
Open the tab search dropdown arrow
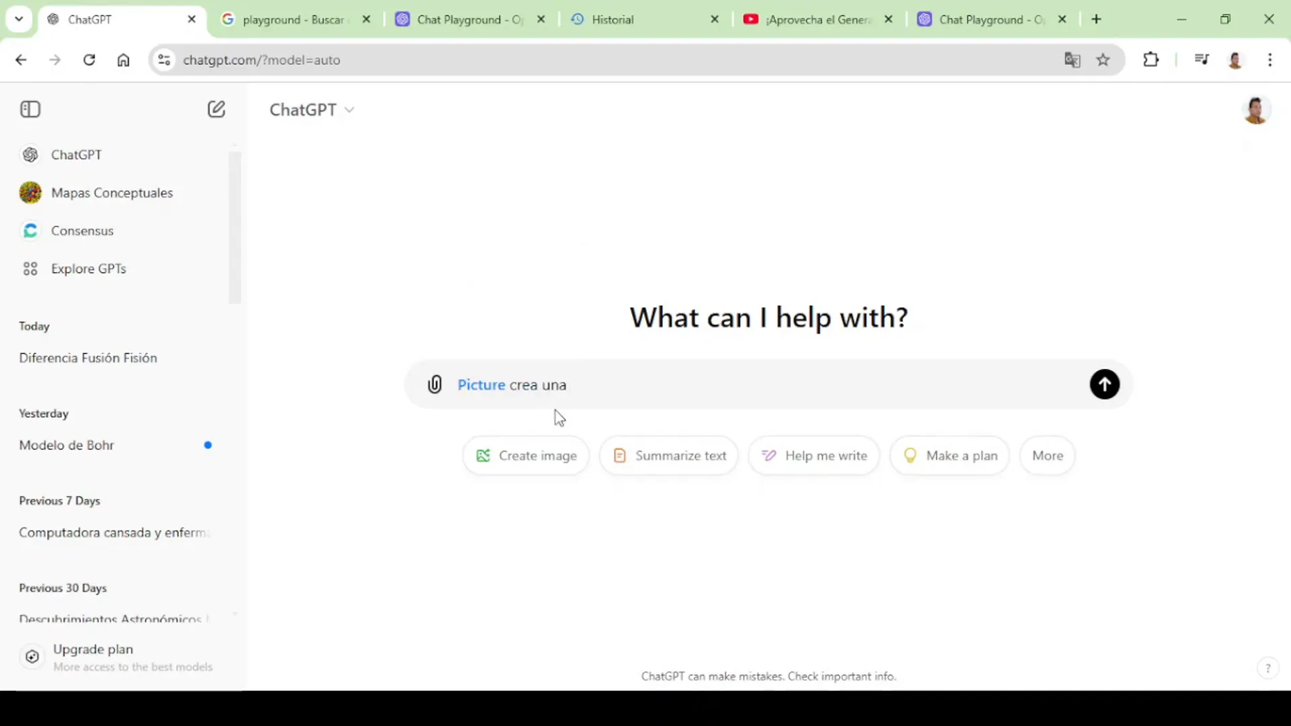pyautogui.click(x=19, y=19)
